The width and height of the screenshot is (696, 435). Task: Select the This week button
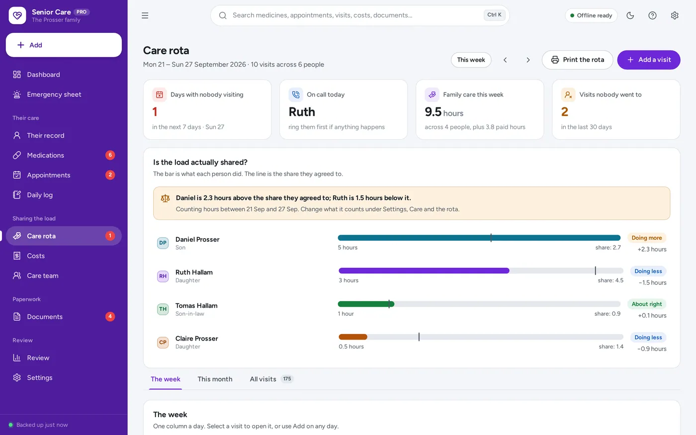click(x=471, y=60)
